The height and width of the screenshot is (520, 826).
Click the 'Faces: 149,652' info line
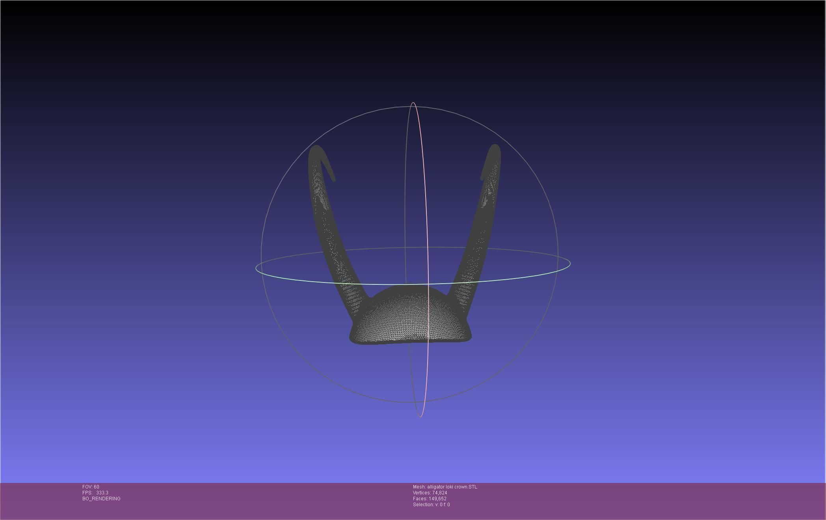click(430, 499)
